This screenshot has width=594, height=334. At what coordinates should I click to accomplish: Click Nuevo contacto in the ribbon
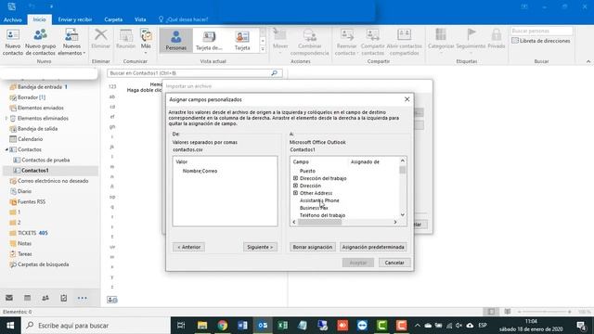13,42
